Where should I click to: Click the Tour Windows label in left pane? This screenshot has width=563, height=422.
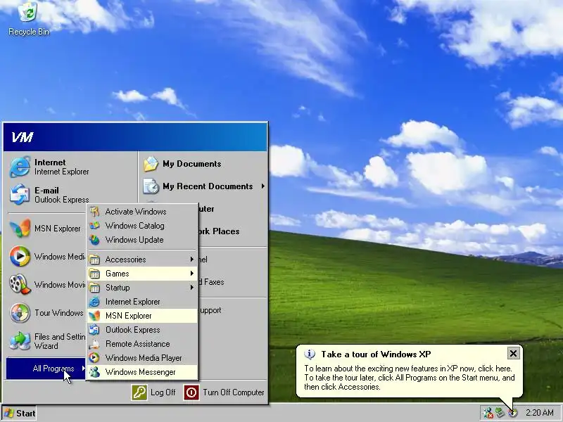(x=59, y=313)
